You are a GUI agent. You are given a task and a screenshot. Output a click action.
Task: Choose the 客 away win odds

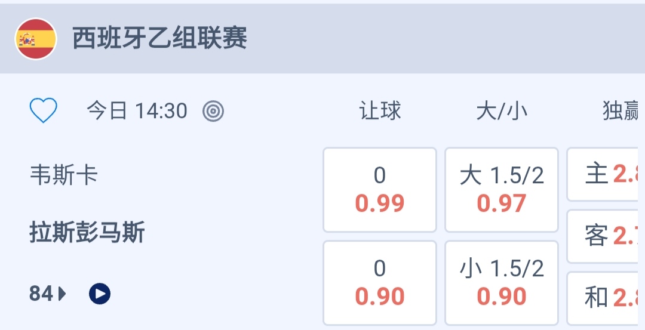pyautogui.click(x=606, y=236)
